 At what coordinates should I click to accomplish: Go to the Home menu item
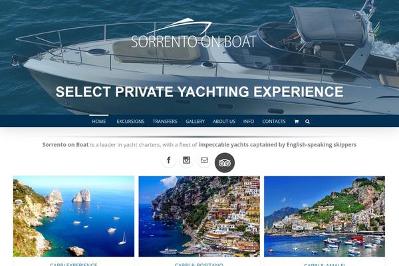point(98,122)
